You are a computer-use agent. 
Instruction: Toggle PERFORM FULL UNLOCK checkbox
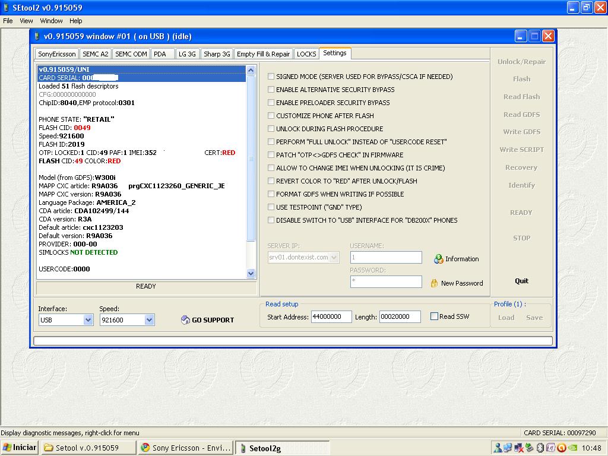(x=271, y=142)
